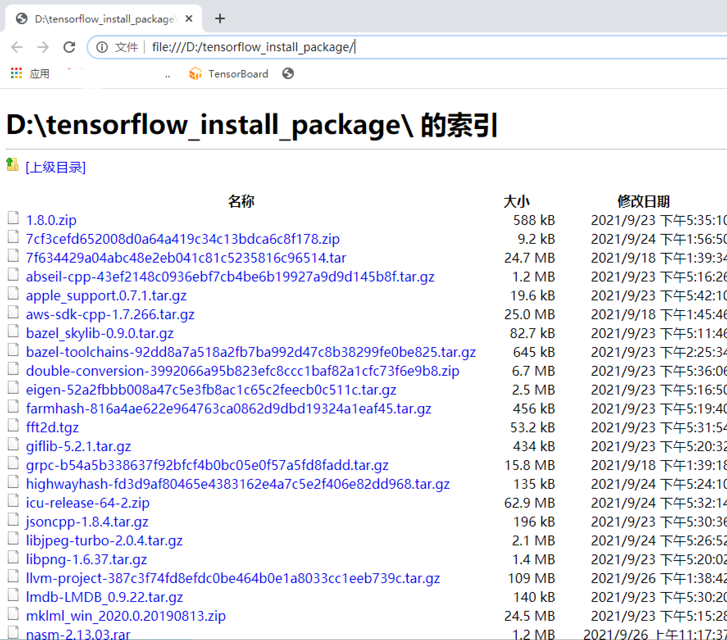Open the fft2d.tgz file link
The image size is (727, 640).
(52, 427)
